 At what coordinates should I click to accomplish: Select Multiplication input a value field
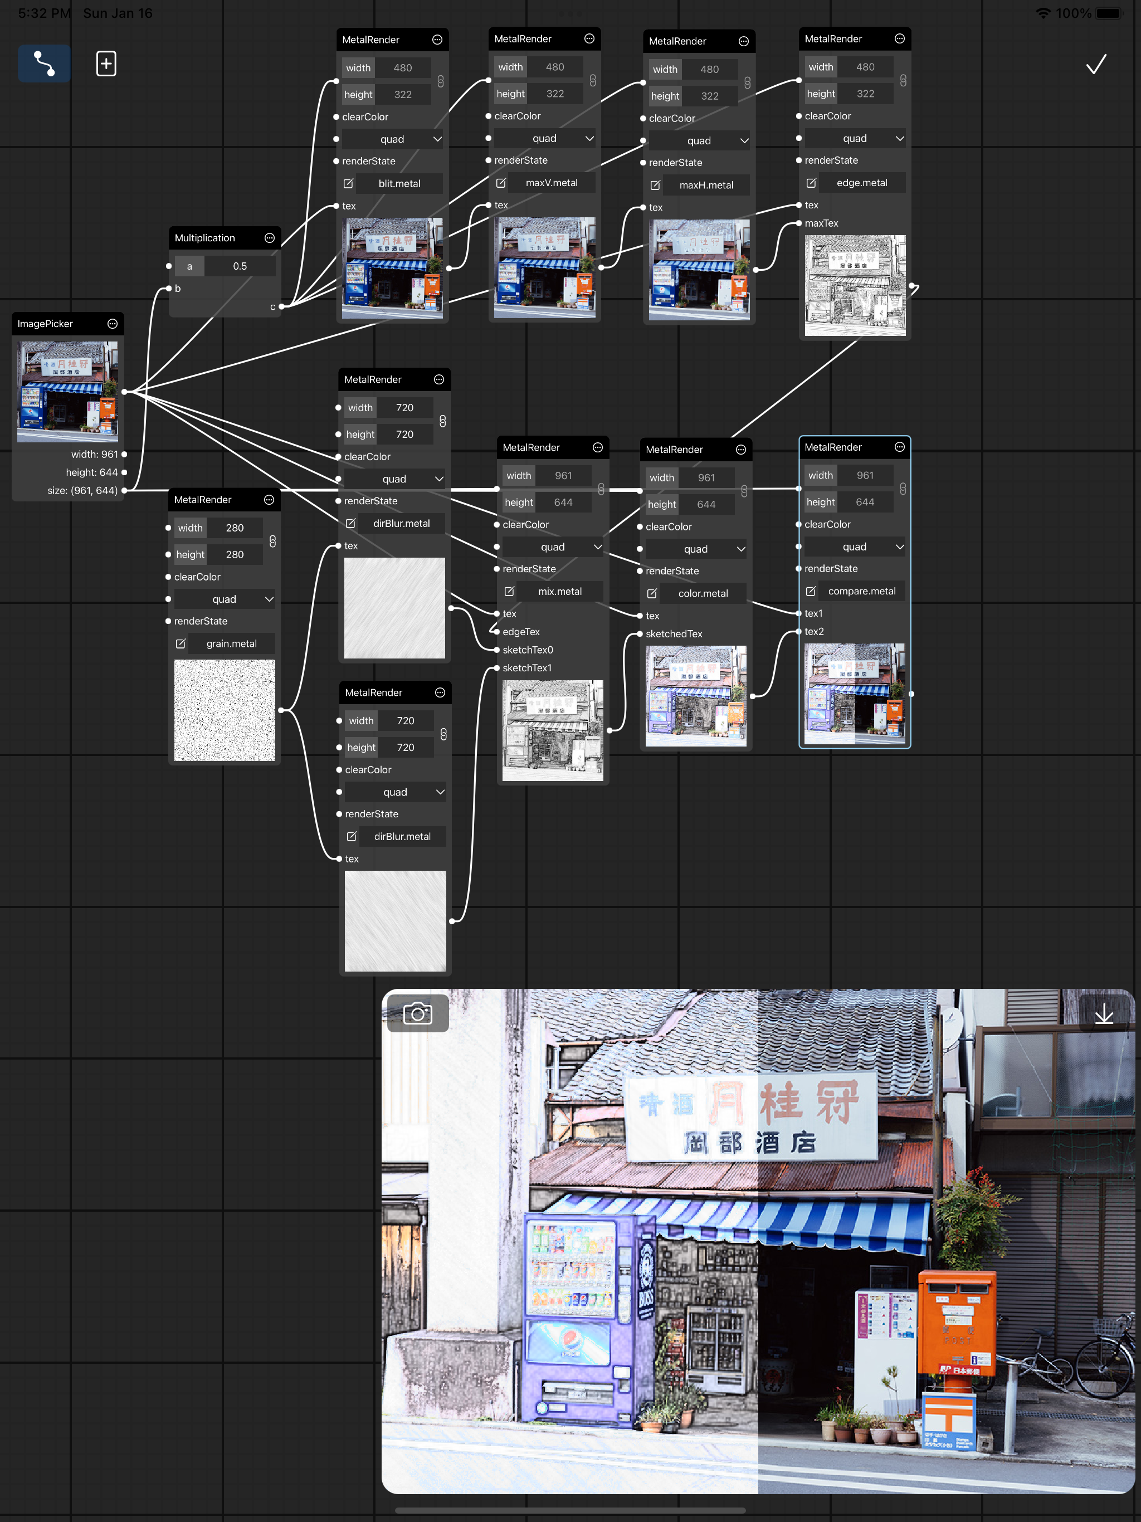(240, 266)
